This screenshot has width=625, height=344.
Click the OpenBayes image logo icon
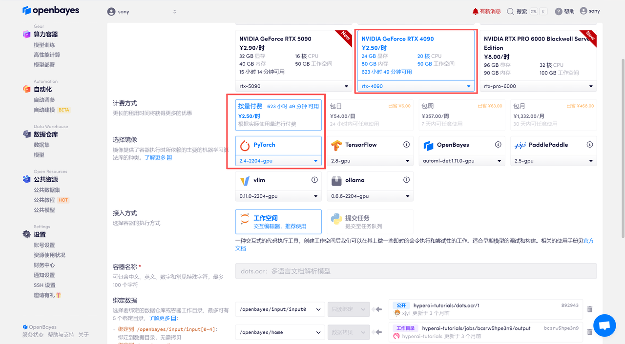(428, 145)
